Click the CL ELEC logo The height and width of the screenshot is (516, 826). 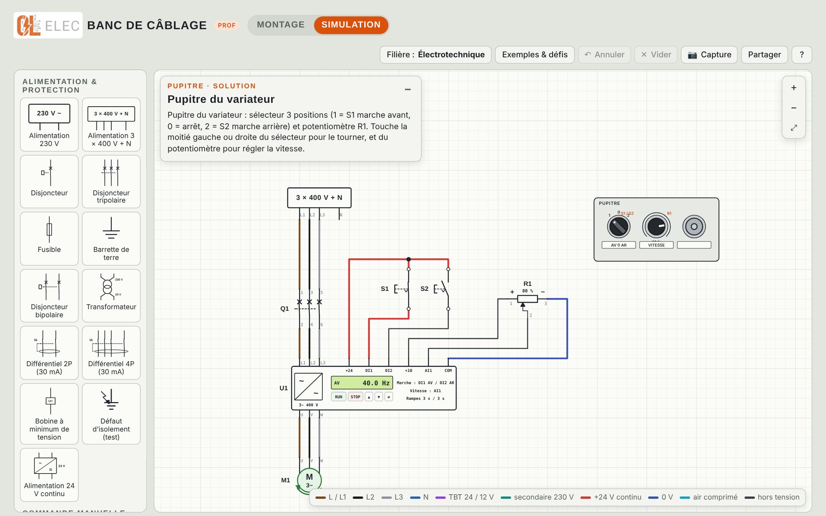[48, 25]
